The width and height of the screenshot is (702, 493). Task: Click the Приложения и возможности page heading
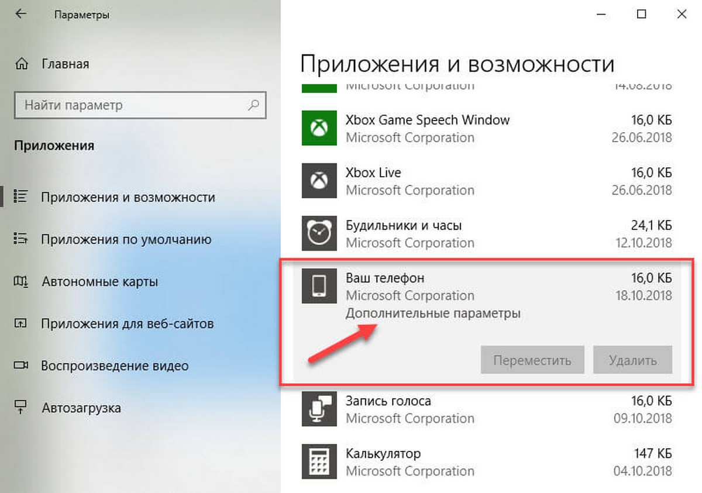[x=457, y=64]
